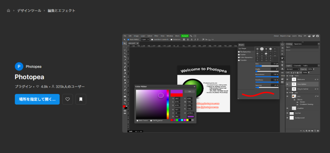Enable Tip Dynamics checkbox
The image size is (330, 153).
(x=239, y=52)
